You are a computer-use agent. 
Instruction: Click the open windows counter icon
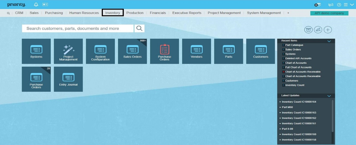coord(317,5)
